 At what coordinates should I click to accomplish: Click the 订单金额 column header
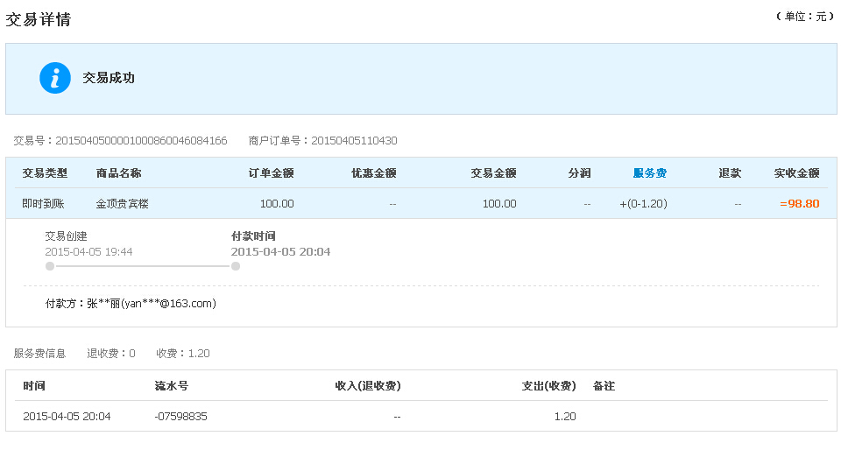pos(271,173)
